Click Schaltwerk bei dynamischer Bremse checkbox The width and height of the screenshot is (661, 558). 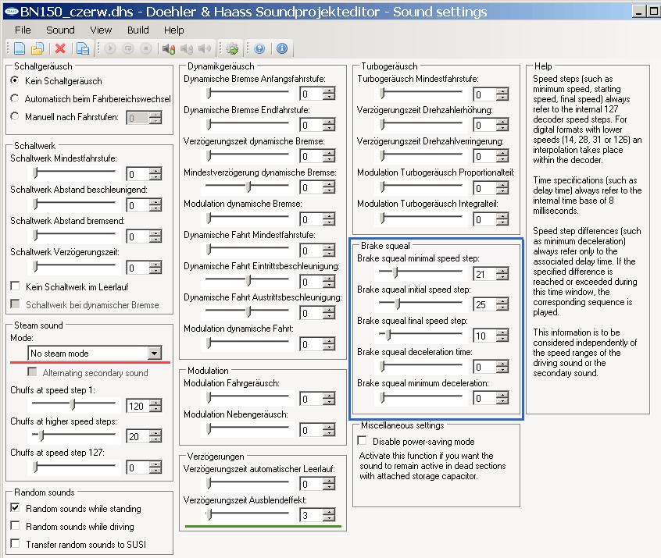click(15, 304)
